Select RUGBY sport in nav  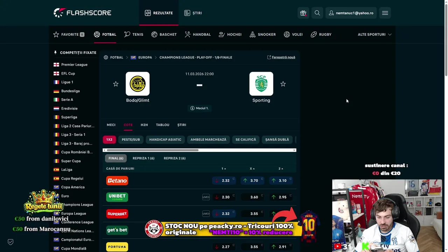321,34
